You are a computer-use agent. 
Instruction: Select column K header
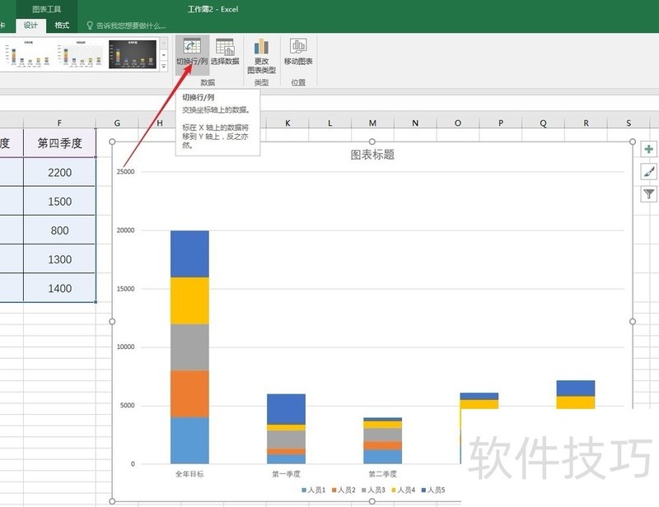coord(287,123)
